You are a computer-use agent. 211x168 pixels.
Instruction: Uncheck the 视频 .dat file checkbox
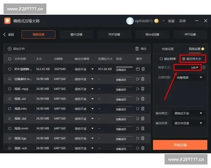pos(9,119)
